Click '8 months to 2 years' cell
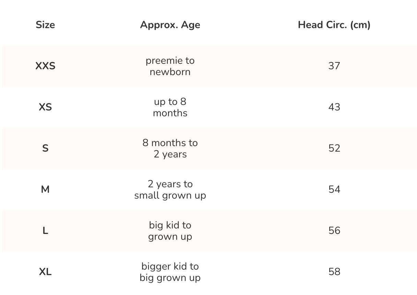417x295 pixels. pyautogui.click(x=170, y=149)
